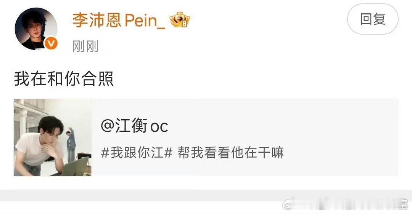The image size is (412, 214).
Task: Tap quoted text 帮我看看他在干嘛
Action: (x=231, y=152)
